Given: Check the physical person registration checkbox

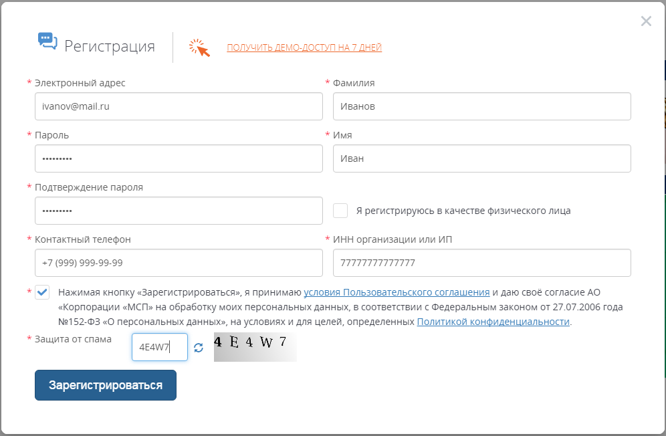Looking at the screenshot, I should (340, 211).
